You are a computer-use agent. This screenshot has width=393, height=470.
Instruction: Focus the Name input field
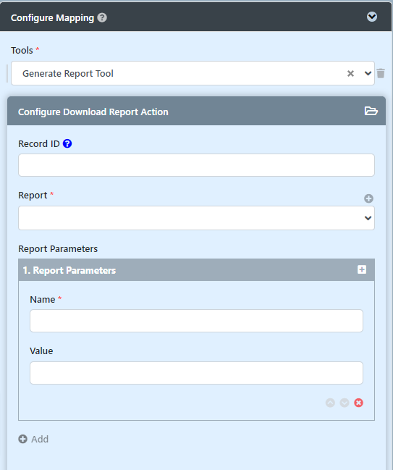[x=197, y=321]
